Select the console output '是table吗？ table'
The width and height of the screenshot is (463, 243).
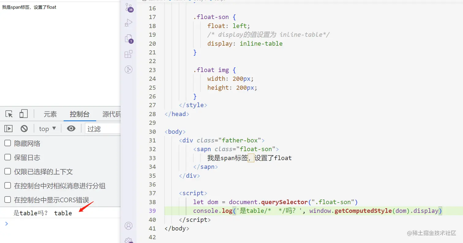(x=43, y=213)
